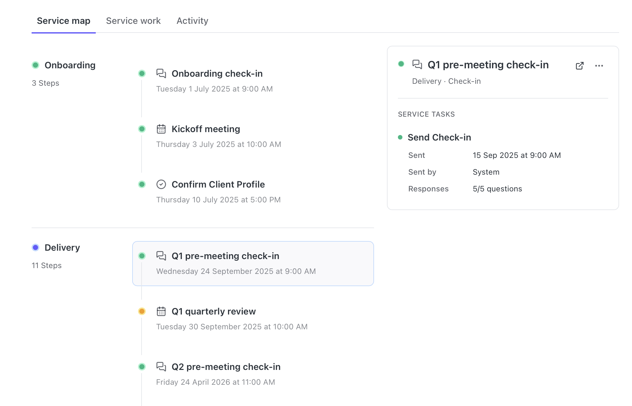Click green status dot in detail panel header
The height and width of the screenshot is (406, 632).
coord(401,64)
